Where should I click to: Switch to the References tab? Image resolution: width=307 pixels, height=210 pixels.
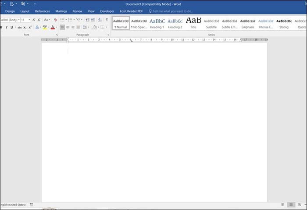point(43,11)
